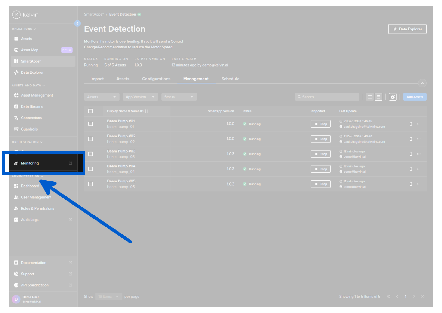The image size is (442, 313).
Task: Select the expanded list view icon
Action: click(378, 97)
